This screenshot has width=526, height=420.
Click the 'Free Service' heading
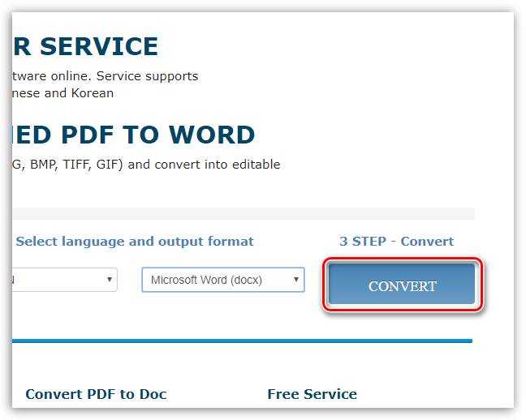point(312,394)
